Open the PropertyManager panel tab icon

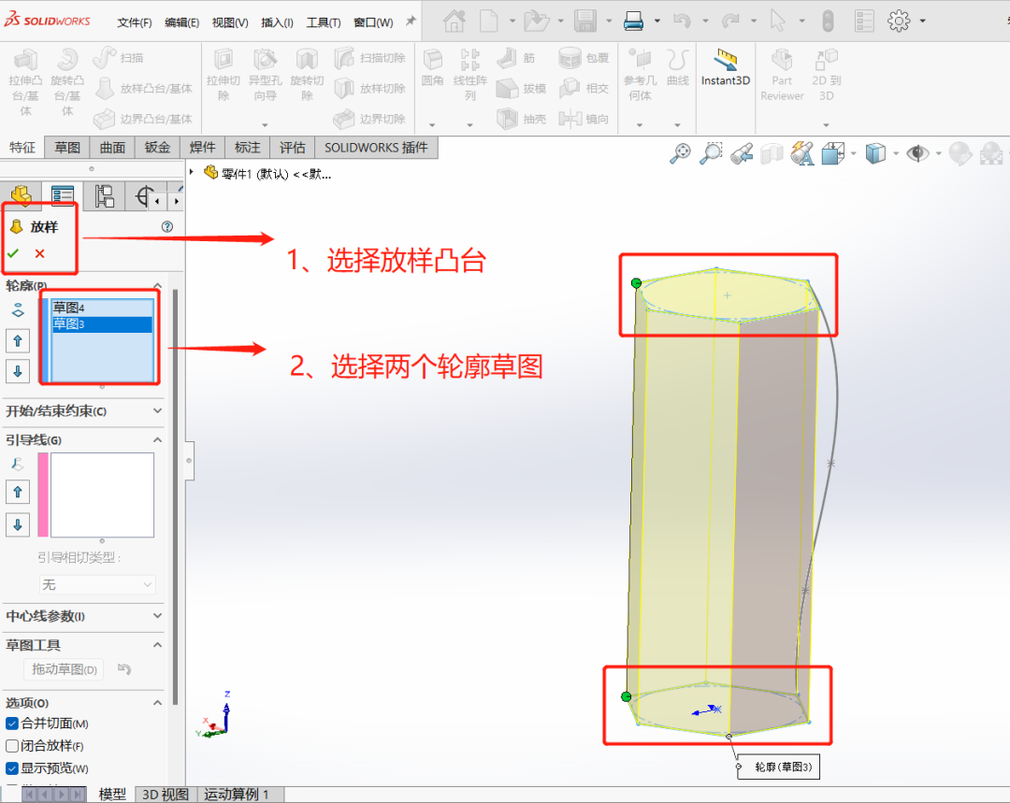[63, 195]
